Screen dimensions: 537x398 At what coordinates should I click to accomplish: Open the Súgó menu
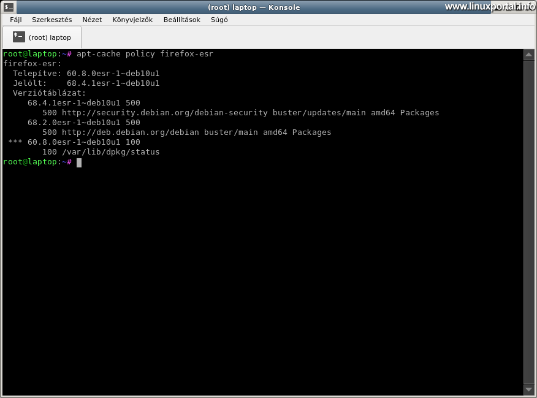tap(219, 20)
